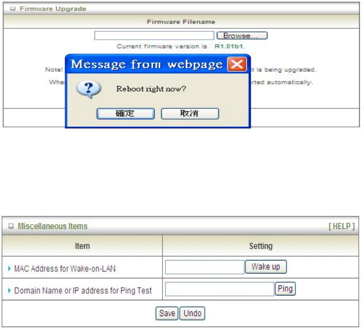
Task: Confirm reboot with the 確定 button
Action: [x=125, y=114]
